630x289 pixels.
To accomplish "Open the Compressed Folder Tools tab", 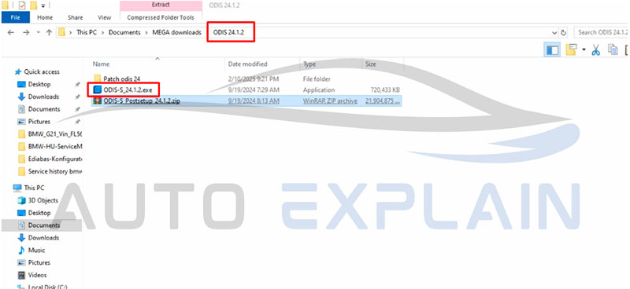I will [161, 17].
